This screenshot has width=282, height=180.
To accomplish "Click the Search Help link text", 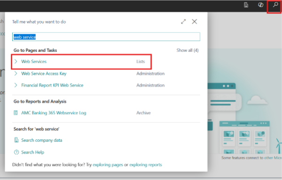I will click(x=33, y=152).
